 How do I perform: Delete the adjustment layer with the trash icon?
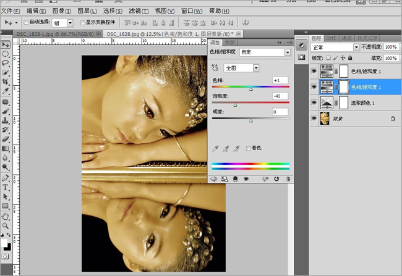(288, 179)
